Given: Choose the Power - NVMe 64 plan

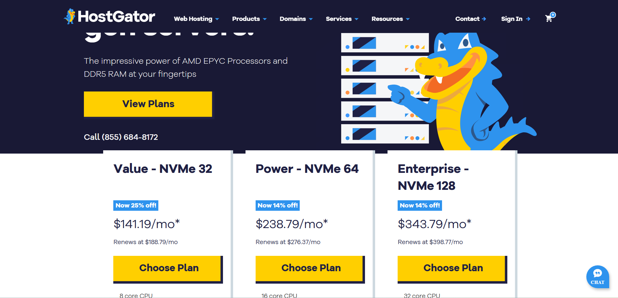Looking at the screenshot, I should [x=310, y=268].
